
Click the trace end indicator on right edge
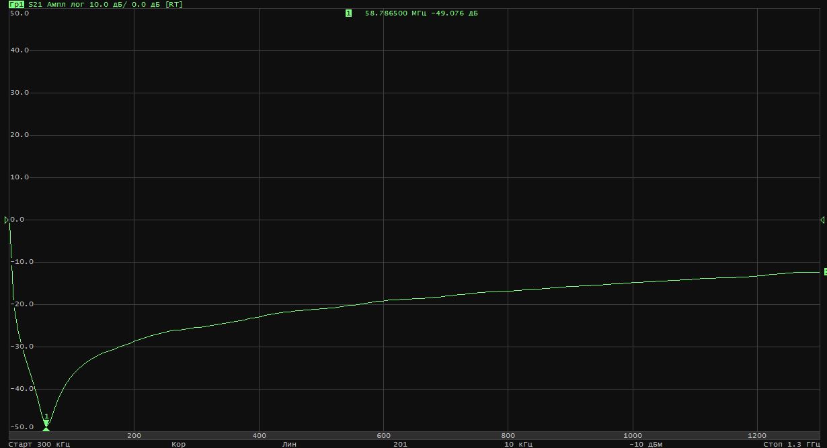825,271
